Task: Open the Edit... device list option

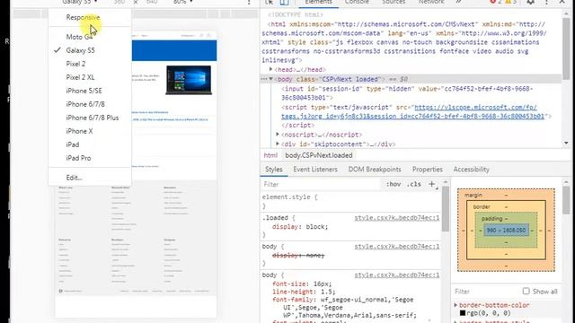Action: pos(74,178)
